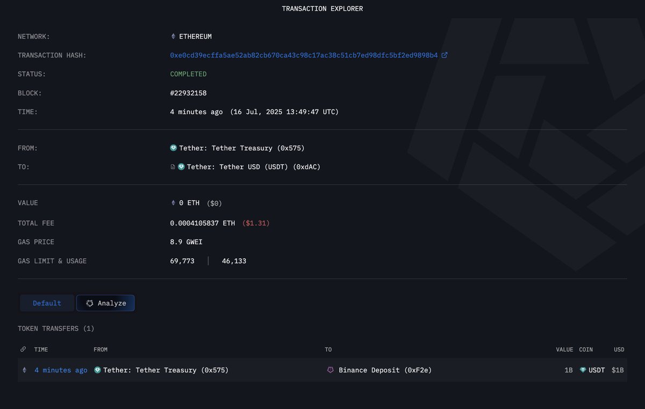645x409 pixels.
Task: Click the Tether icon in the token transfer row
Action: tap(97, 370)
